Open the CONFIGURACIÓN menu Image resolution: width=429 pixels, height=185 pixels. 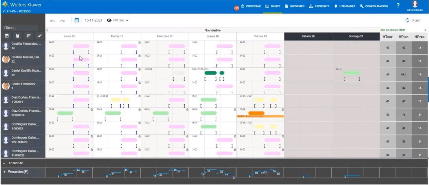click(374, 6)
